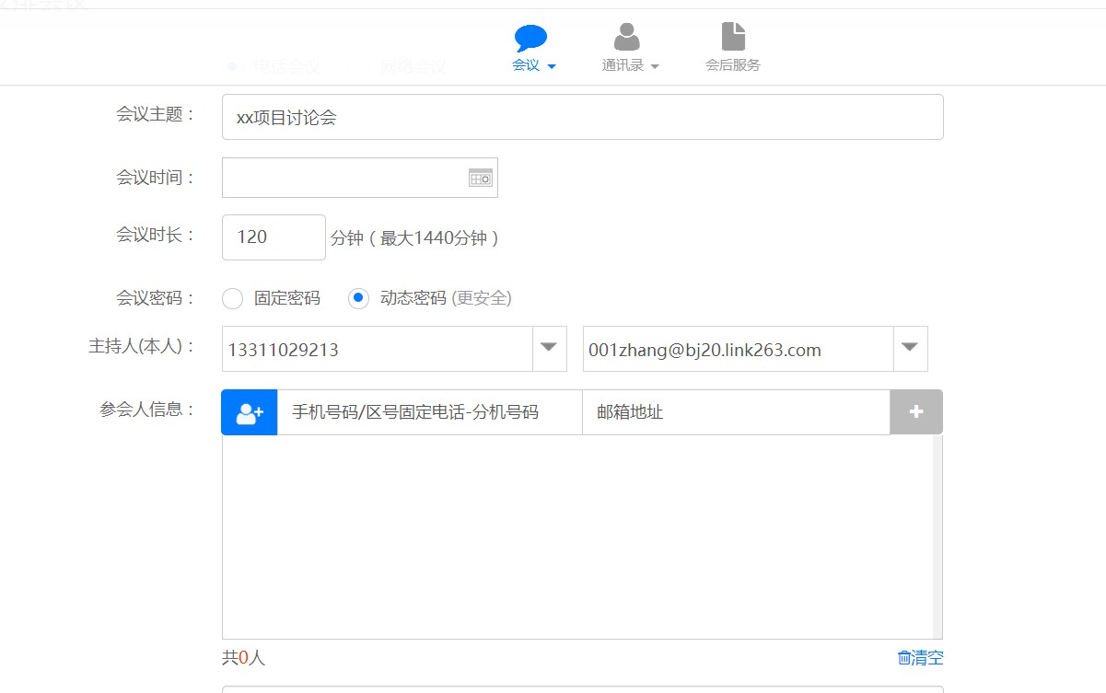Expand the host phone number dropdown
Image resolution: width=1106 pixels, height=693 pixels.
point(549,349)
